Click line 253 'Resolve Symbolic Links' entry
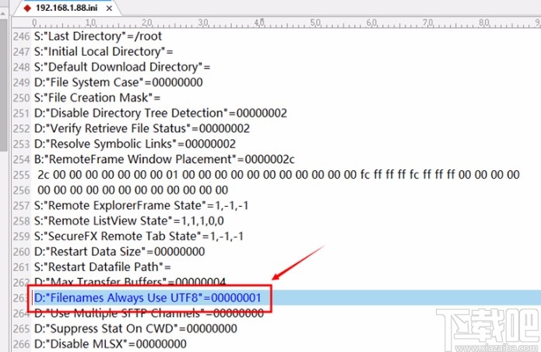541x352 pixels. click(135, 144)
